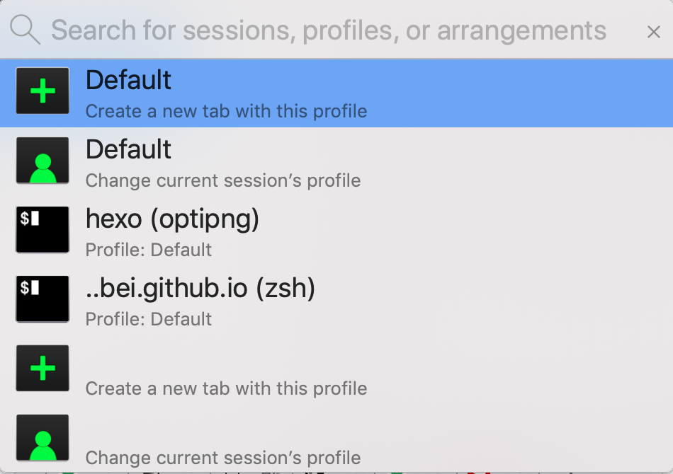This screenshot has height=474, width=673.
Task: Select highlighted Default entry to create new tab
Action: point(336,93)
